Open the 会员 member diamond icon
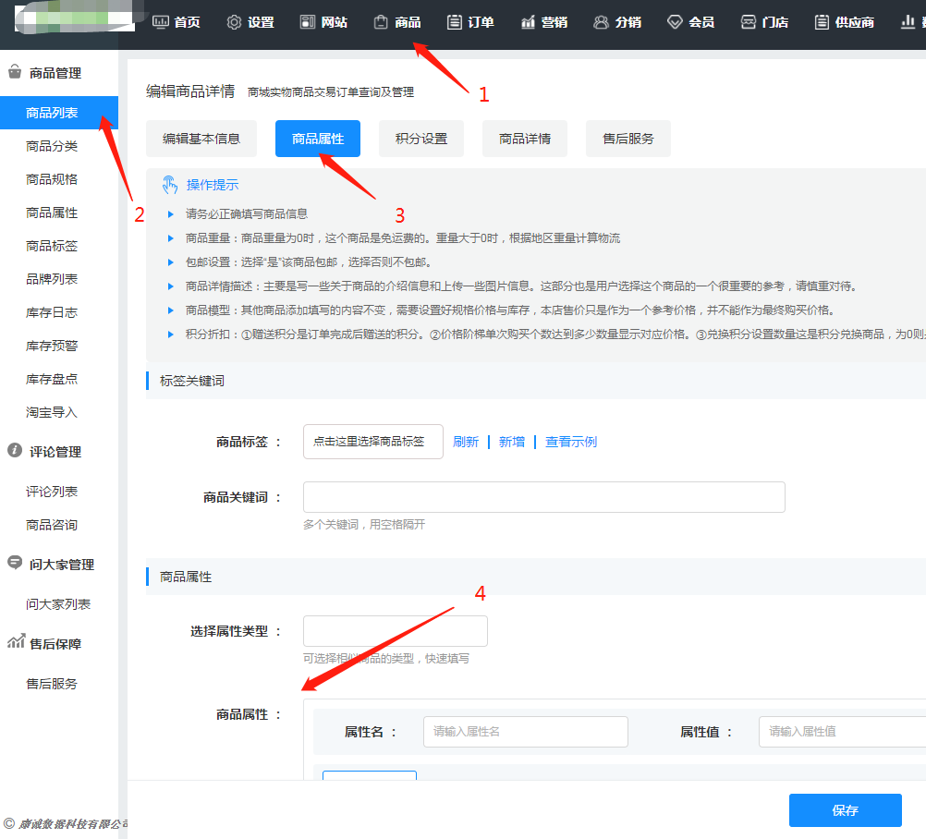 coord(676,22)
